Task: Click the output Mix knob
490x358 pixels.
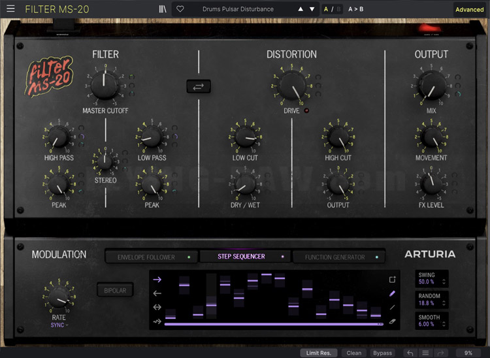Action: (x=432, y=86)
